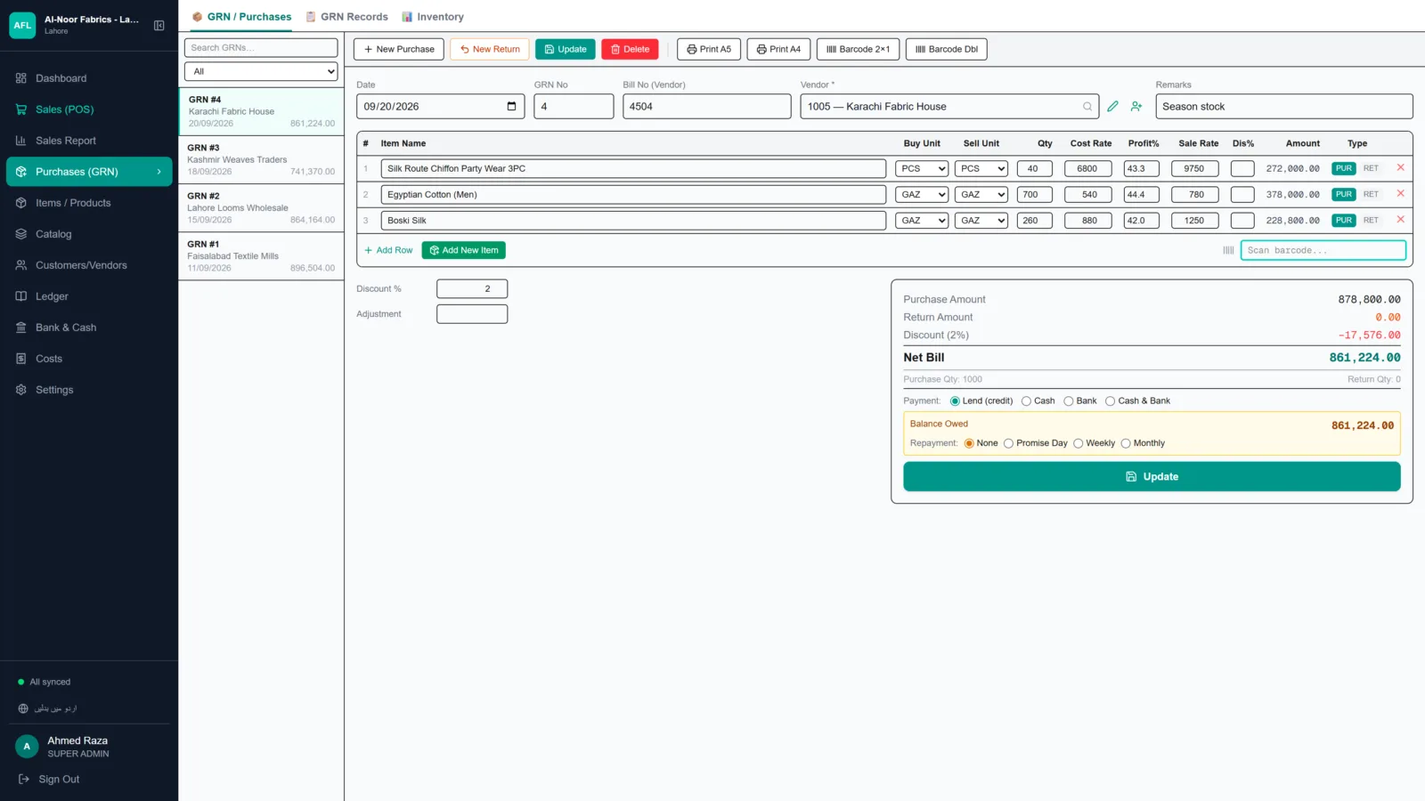Click the add new vendor icon

[x=1136, y=107]
